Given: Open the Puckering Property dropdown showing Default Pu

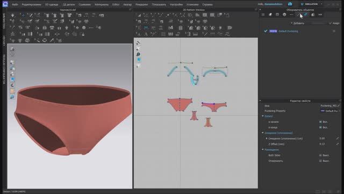Looking at the screenshot, I should pyautogui.click(x=330, y=111).
